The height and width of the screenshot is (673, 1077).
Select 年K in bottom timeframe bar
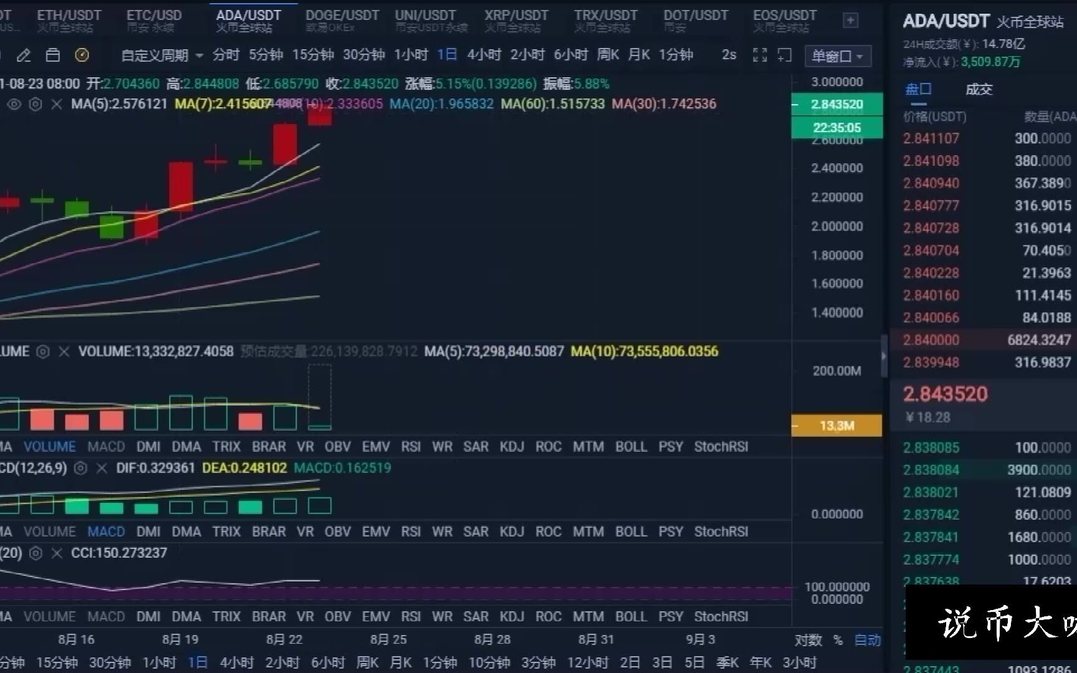(760, 662)
